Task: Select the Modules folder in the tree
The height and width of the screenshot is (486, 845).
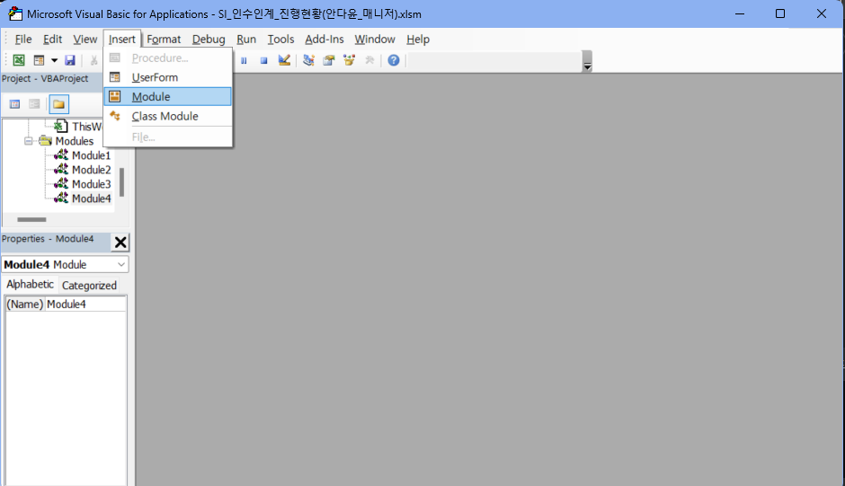Action: pos(74,141)
